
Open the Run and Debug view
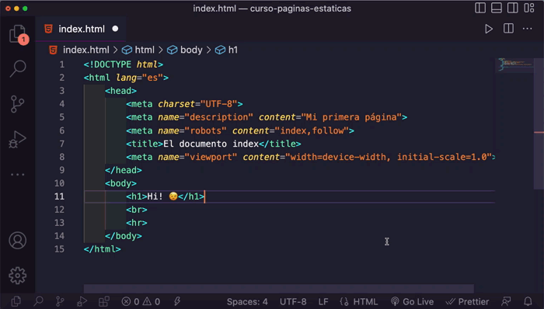[x=17, y=140]
